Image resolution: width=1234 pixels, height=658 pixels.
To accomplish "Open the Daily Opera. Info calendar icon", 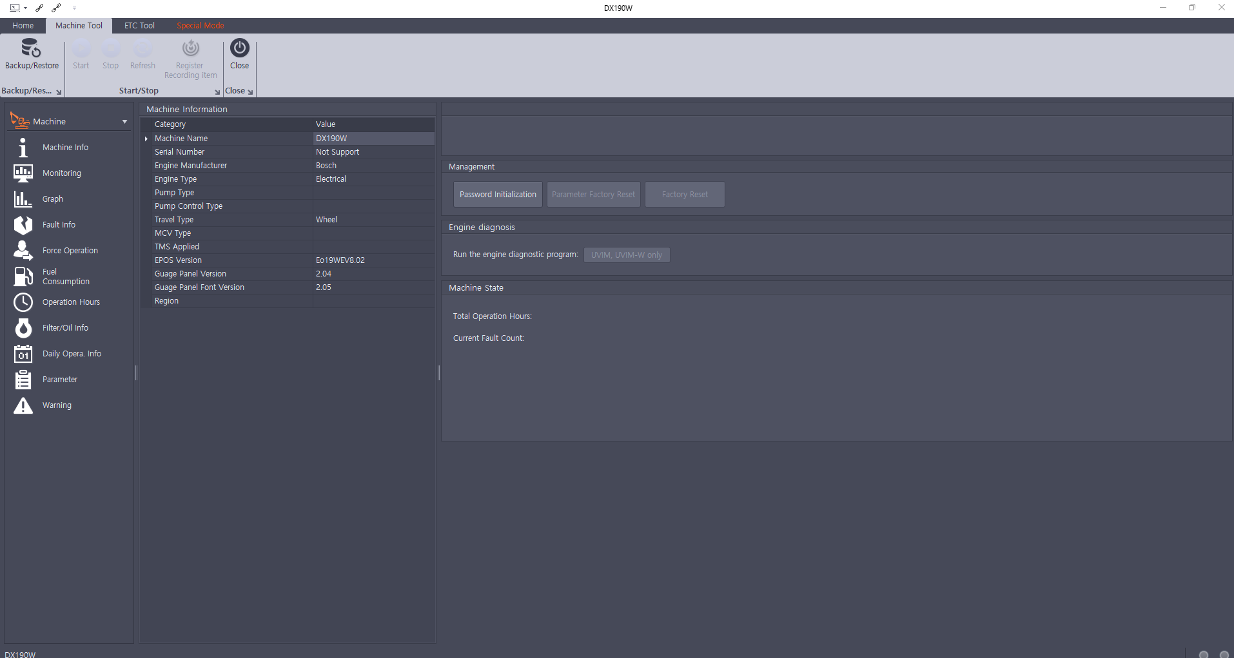I will [x=23, y=354].
